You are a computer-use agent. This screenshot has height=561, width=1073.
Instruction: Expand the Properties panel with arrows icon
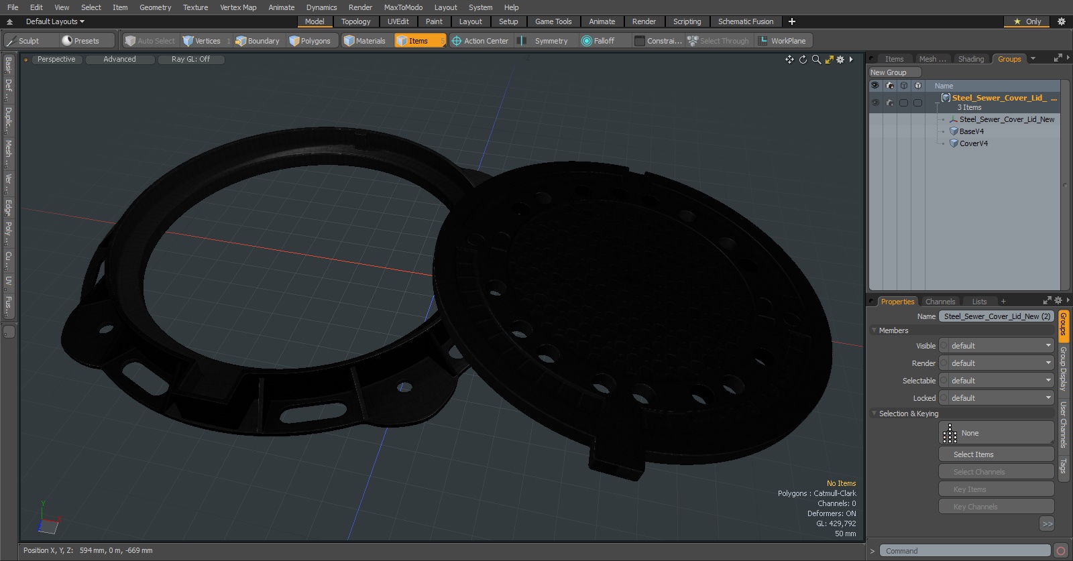pyautogui.click(x=1048, y=301)
